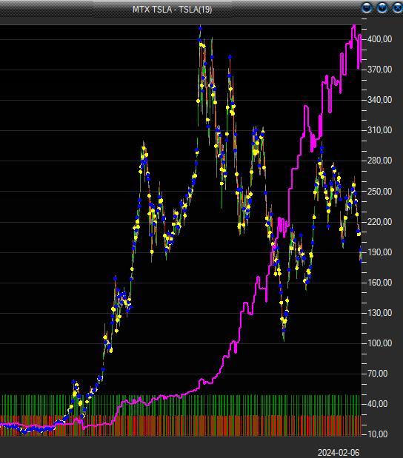The height and width of the screenshot is (458, 403).
Task: Click the 40,00 price axis label
Action: point(378,404)
